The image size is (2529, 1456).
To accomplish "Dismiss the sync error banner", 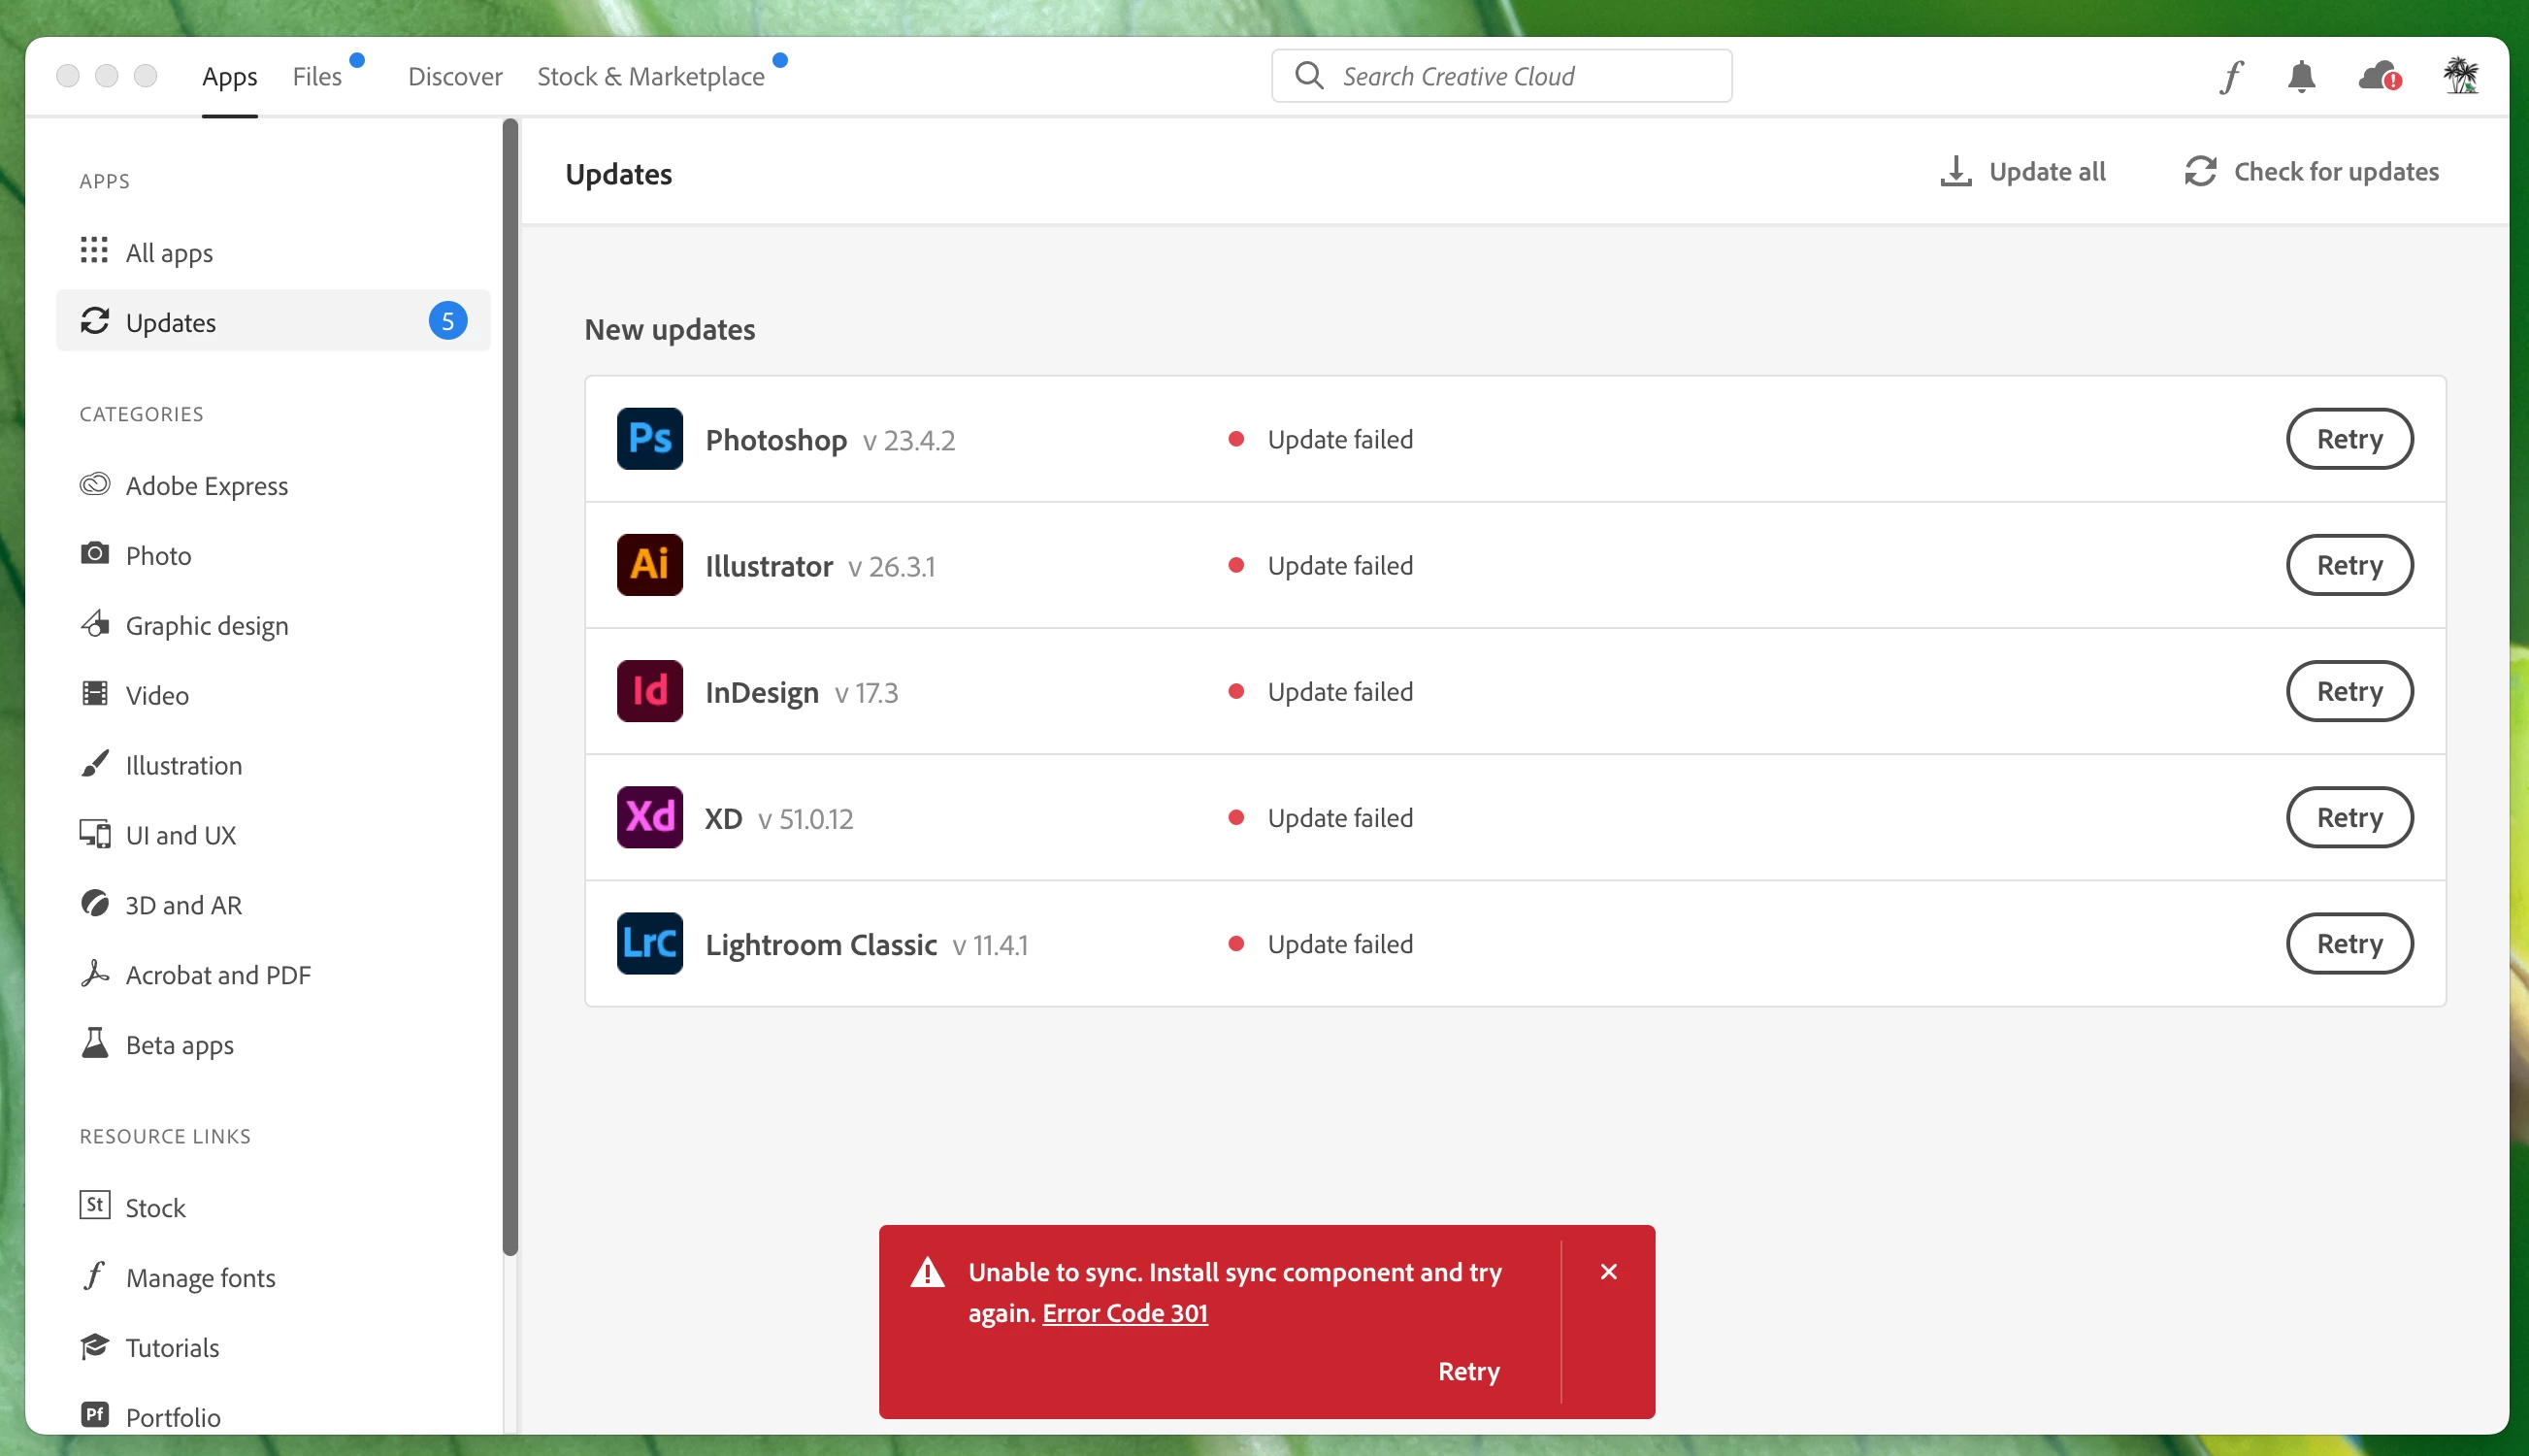I will (x=1608, y=1272).
